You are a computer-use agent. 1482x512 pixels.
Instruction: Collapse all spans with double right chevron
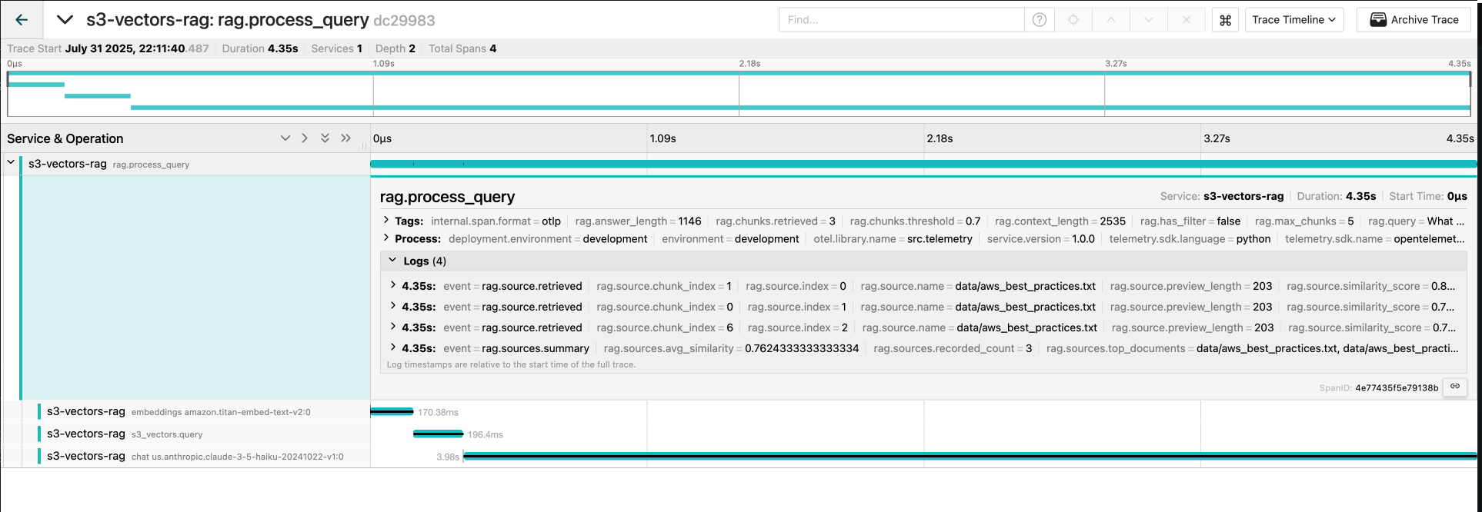345,138
